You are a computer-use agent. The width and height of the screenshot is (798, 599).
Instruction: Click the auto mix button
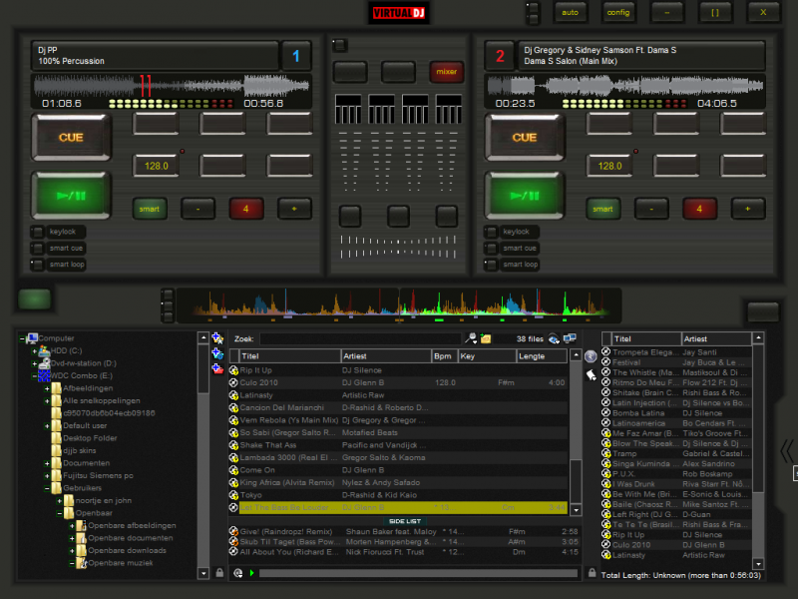click(x=570, y=12)
